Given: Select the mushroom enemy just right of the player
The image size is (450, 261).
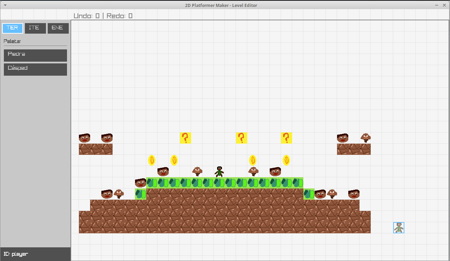Looking at the screenshot, I should 254,171.
